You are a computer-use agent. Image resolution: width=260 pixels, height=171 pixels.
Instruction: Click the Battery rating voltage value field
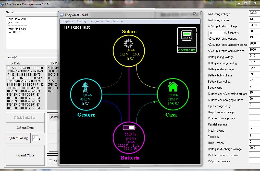coord(254,57)
